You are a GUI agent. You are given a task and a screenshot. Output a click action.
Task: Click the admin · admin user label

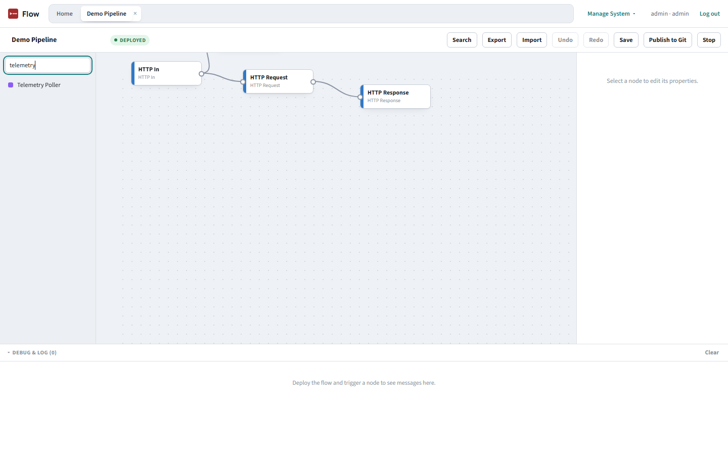coord(669,14)
